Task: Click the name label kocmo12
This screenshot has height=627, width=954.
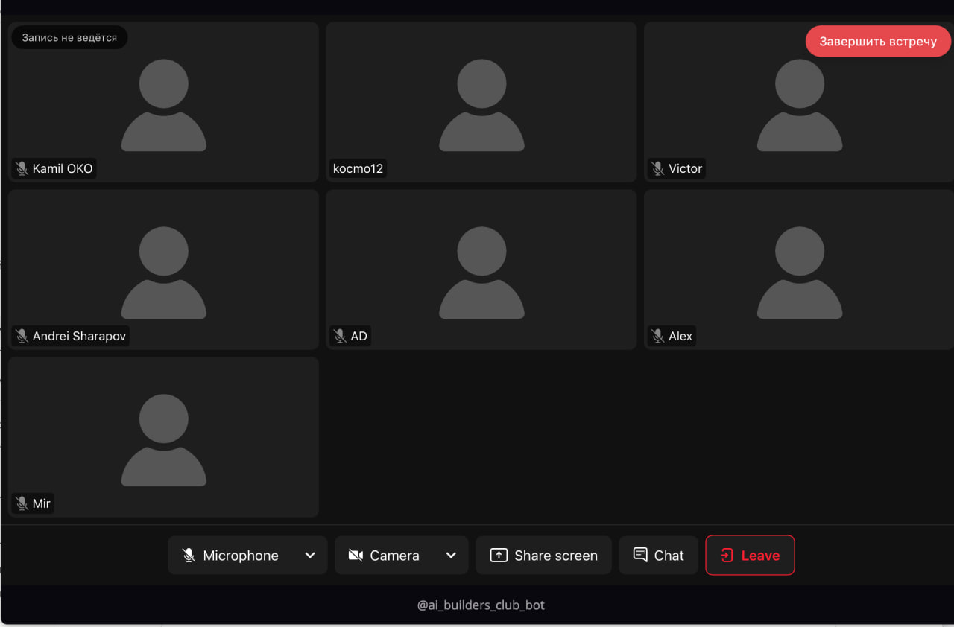Action: [358, 169]
